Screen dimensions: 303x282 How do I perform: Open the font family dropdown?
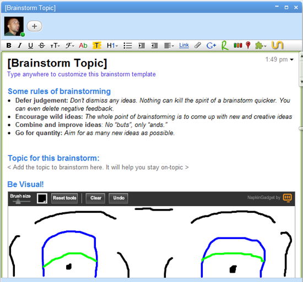(70, 46)
